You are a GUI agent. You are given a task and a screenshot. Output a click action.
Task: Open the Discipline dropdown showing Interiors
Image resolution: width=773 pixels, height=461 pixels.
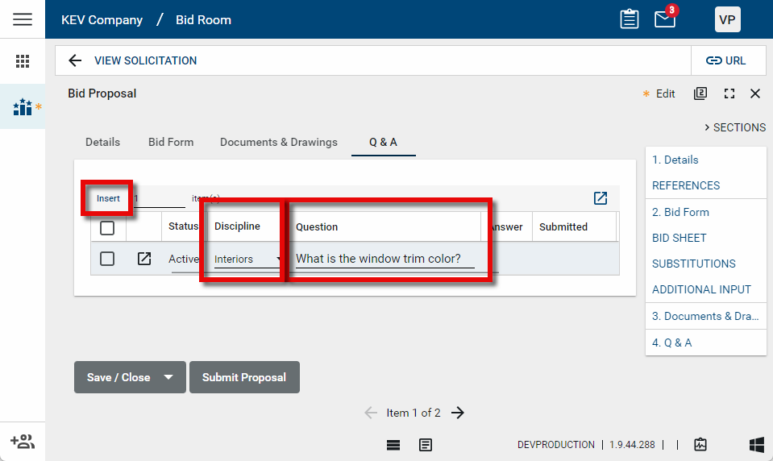pyautogui.click(x=246, y=260)
